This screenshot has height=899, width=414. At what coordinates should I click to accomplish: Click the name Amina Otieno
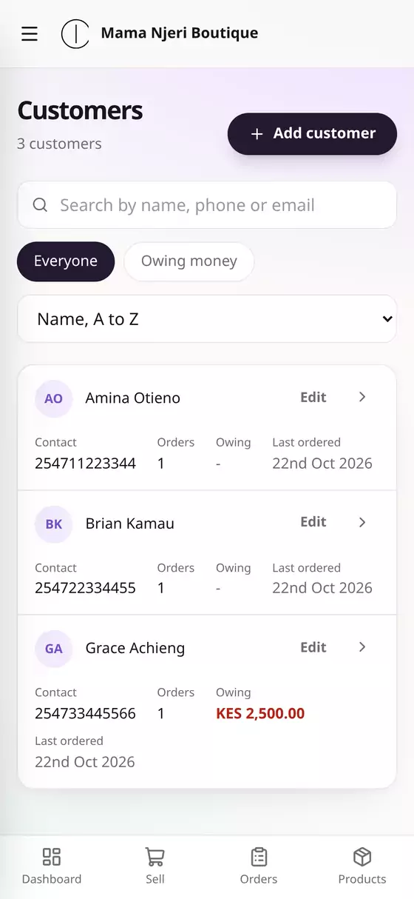click(x=133, y=398)
